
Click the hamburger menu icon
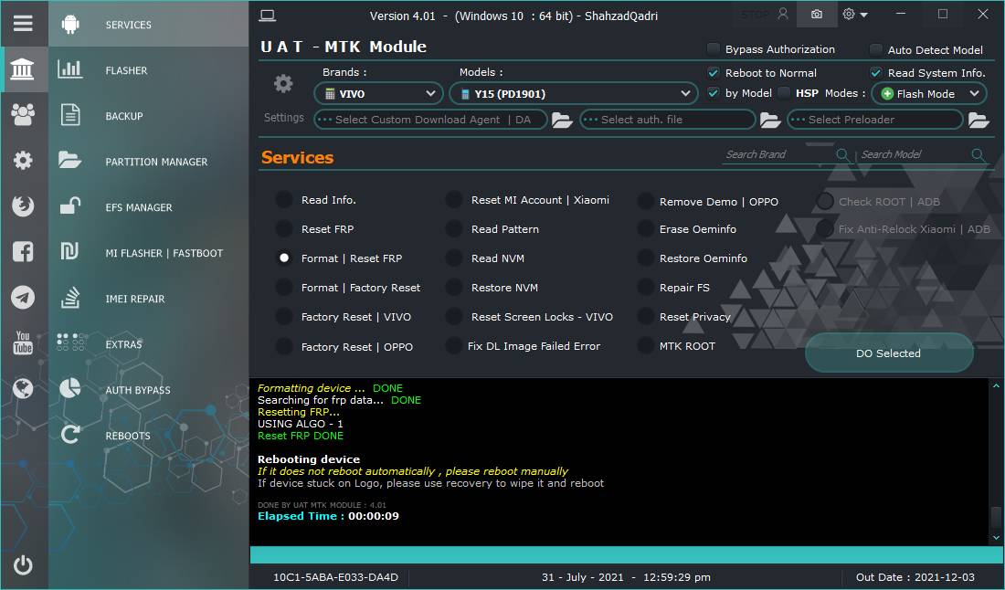(23, 24)
